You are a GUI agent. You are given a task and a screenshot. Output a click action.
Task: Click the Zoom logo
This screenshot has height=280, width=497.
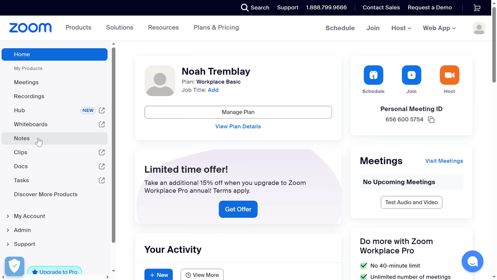30,28
